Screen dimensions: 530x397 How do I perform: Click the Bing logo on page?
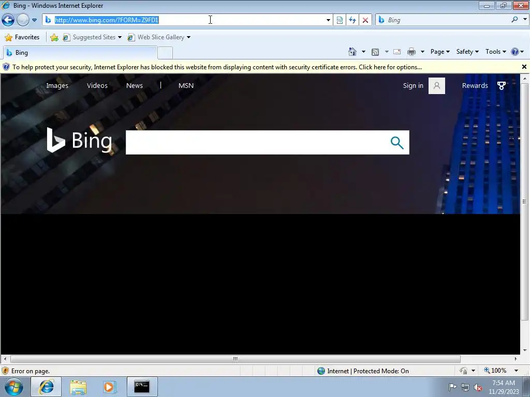79,140
